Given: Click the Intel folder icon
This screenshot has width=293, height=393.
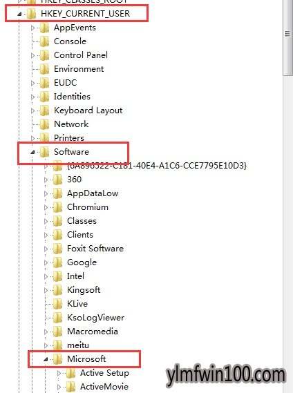Looking at the screenshot, I should click(x=57, y=276).
